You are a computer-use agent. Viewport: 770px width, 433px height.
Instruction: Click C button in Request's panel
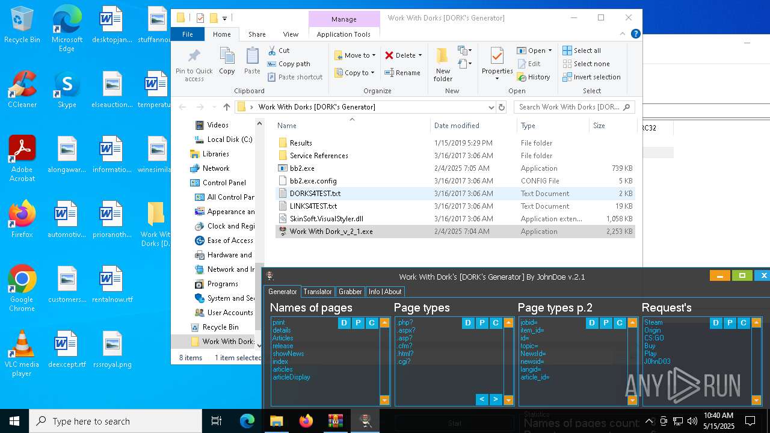[x=744, y=324]
